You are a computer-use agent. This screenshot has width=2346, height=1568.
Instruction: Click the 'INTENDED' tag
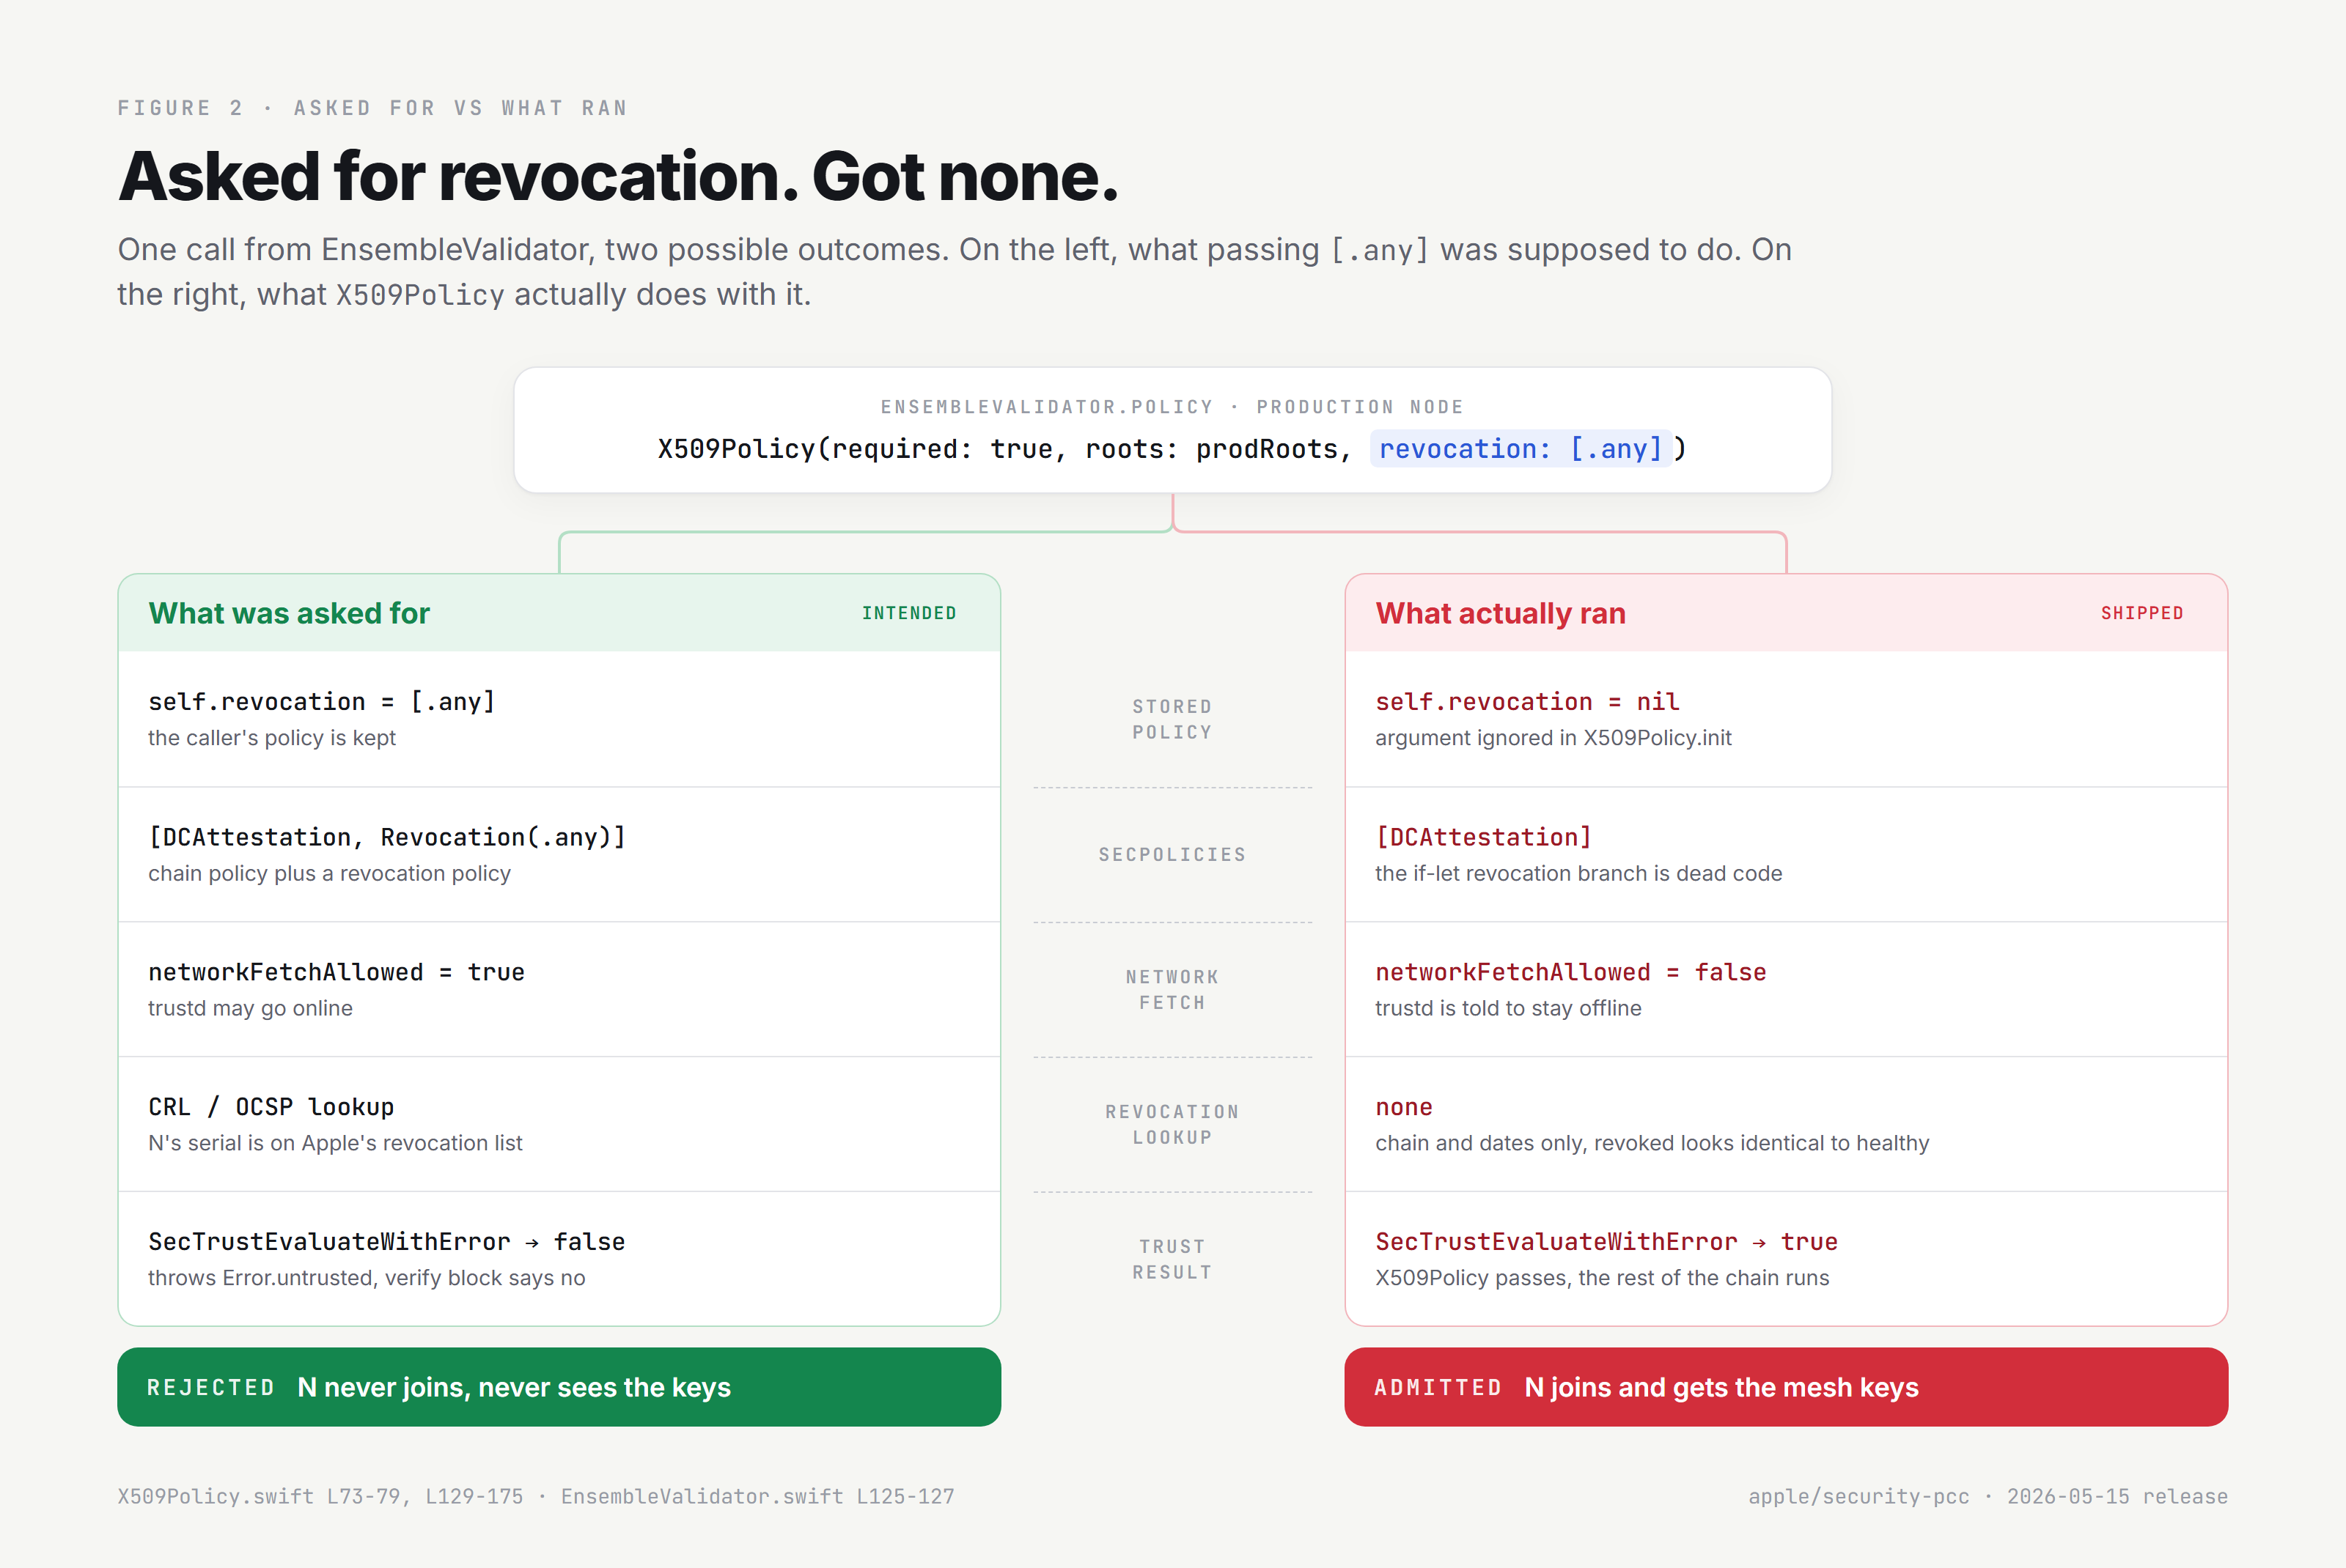pyautogui.click(x=908, y=613)
